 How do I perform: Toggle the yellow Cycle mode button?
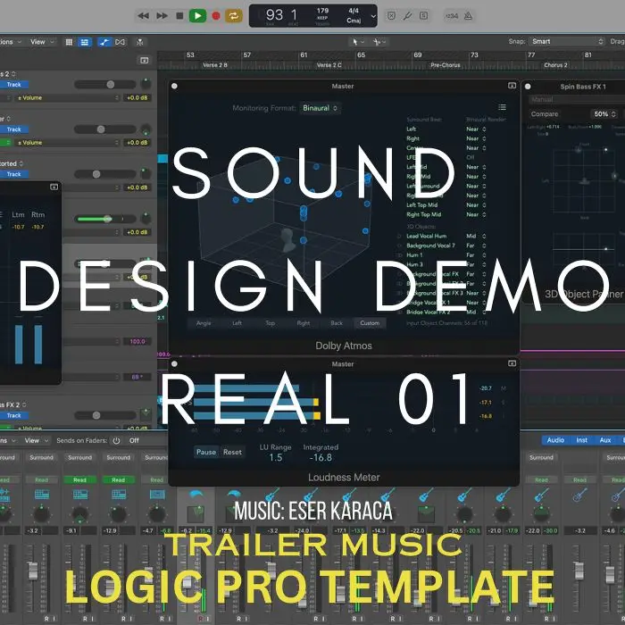(x=234, y=16)
